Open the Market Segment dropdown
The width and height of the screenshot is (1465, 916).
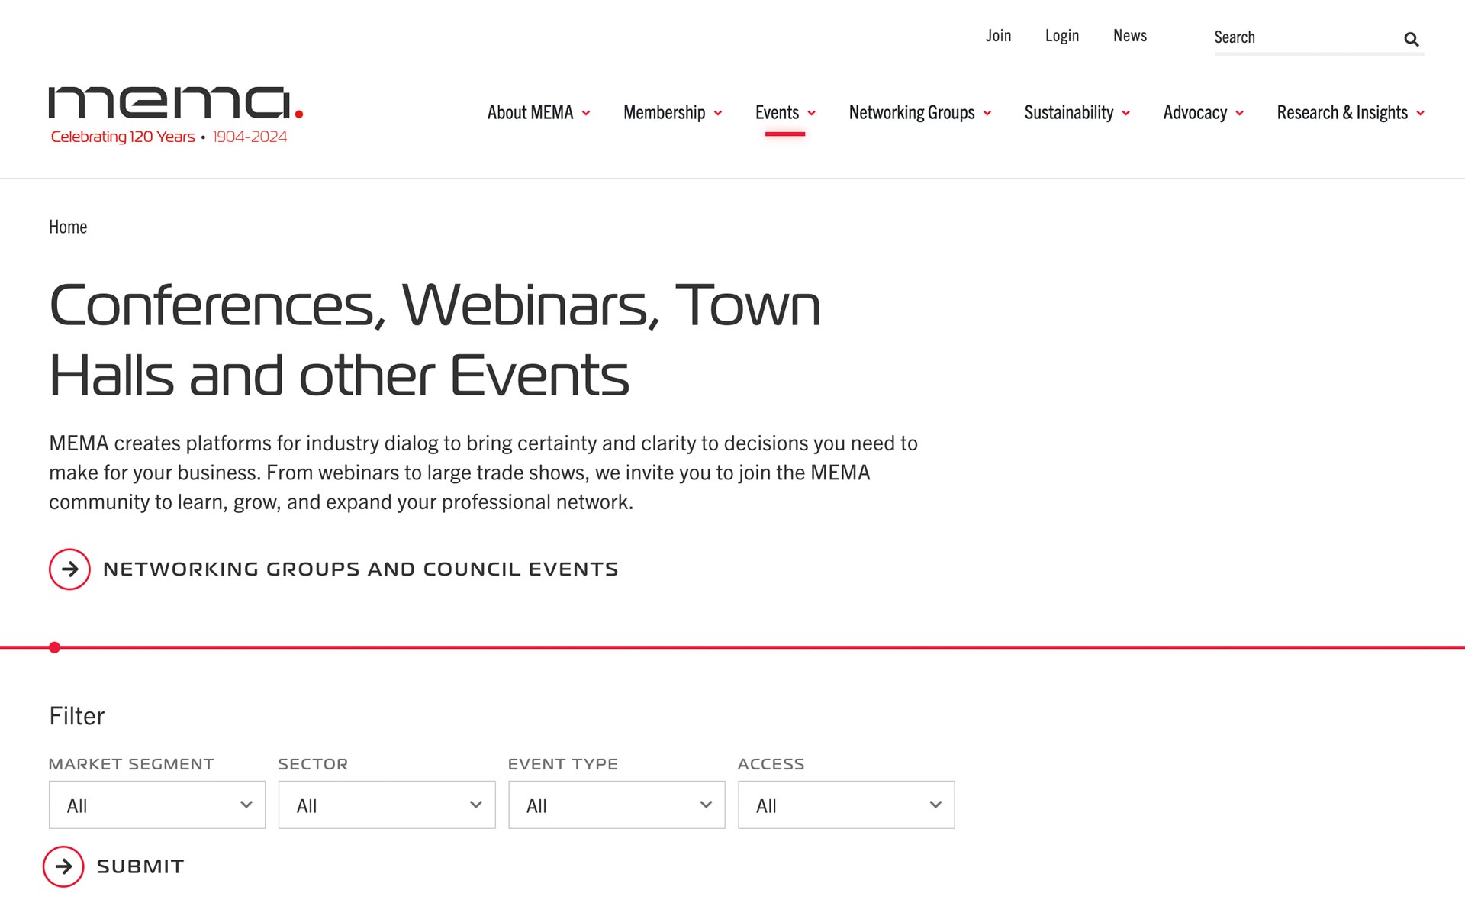[157, 805]
